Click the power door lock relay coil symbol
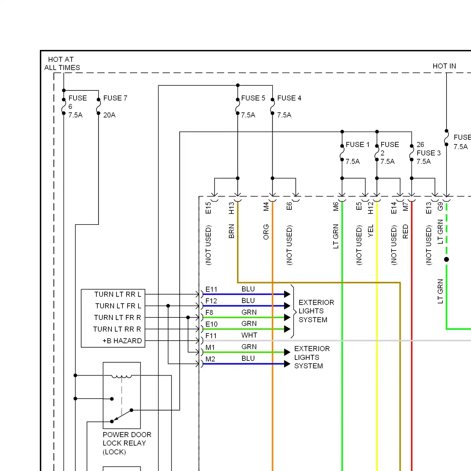This screenshot has width=471, height=471. click(x=122, y=376)
